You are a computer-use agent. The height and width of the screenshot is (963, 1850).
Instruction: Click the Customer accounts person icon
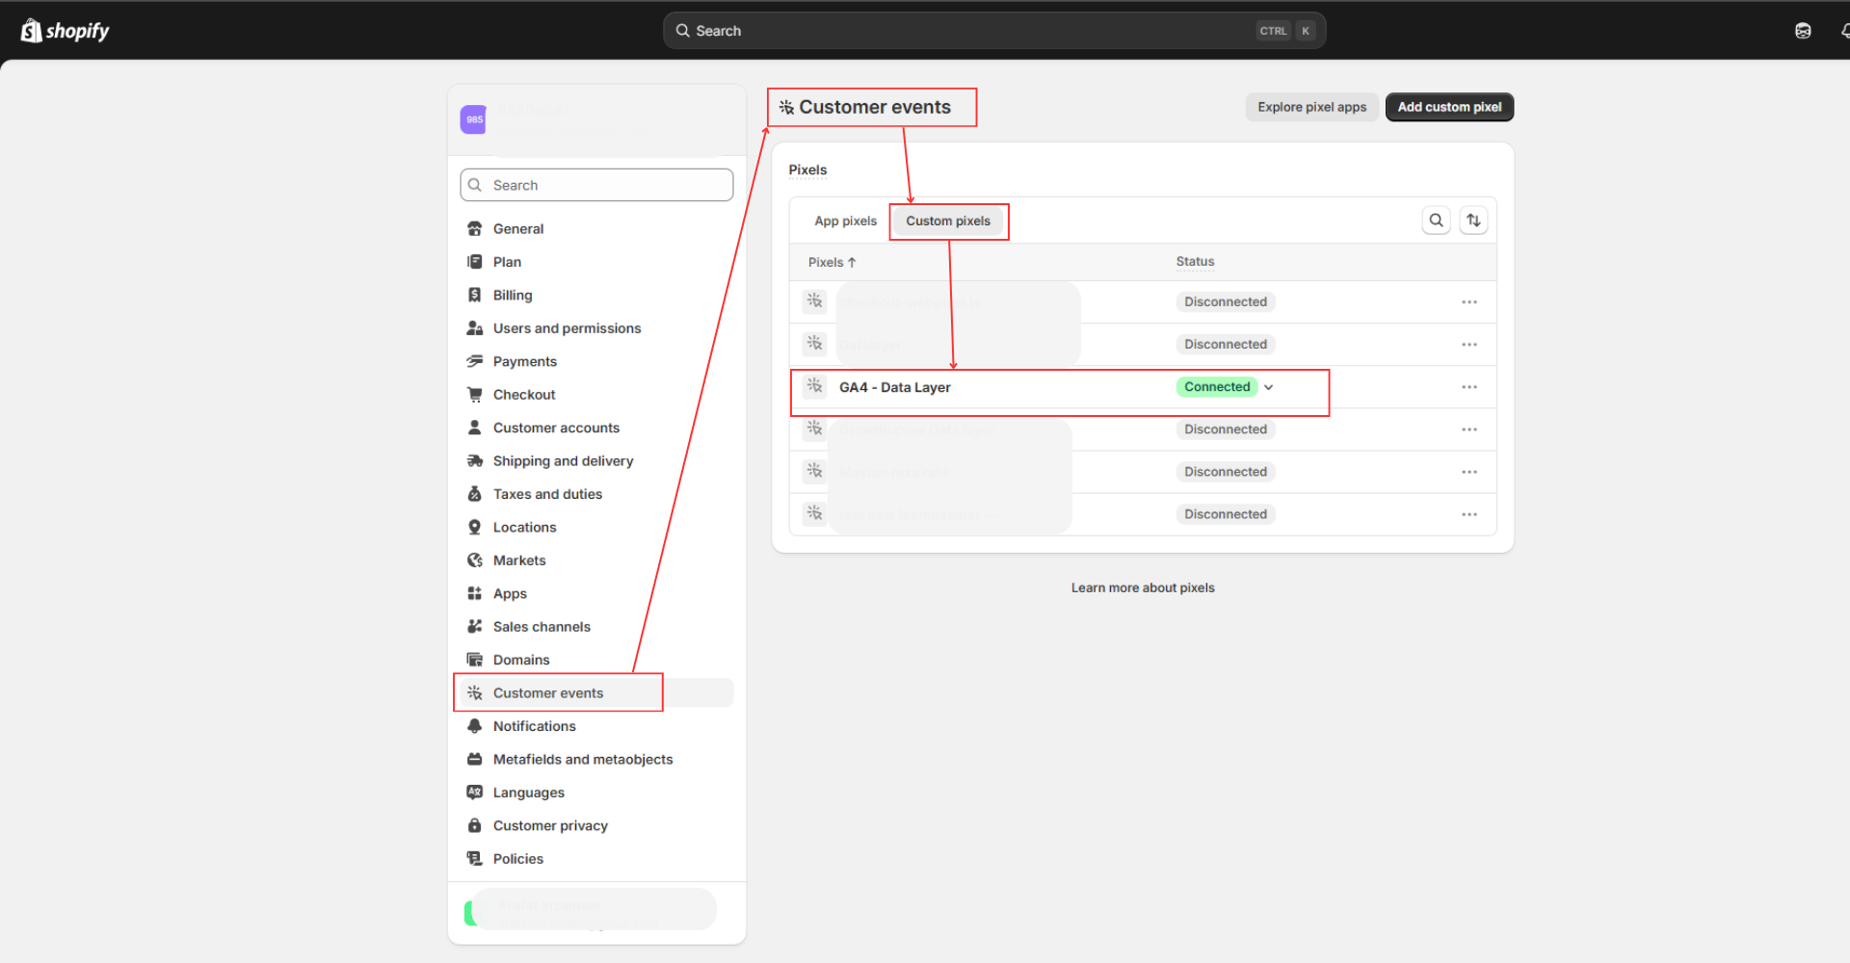point(475,428)
